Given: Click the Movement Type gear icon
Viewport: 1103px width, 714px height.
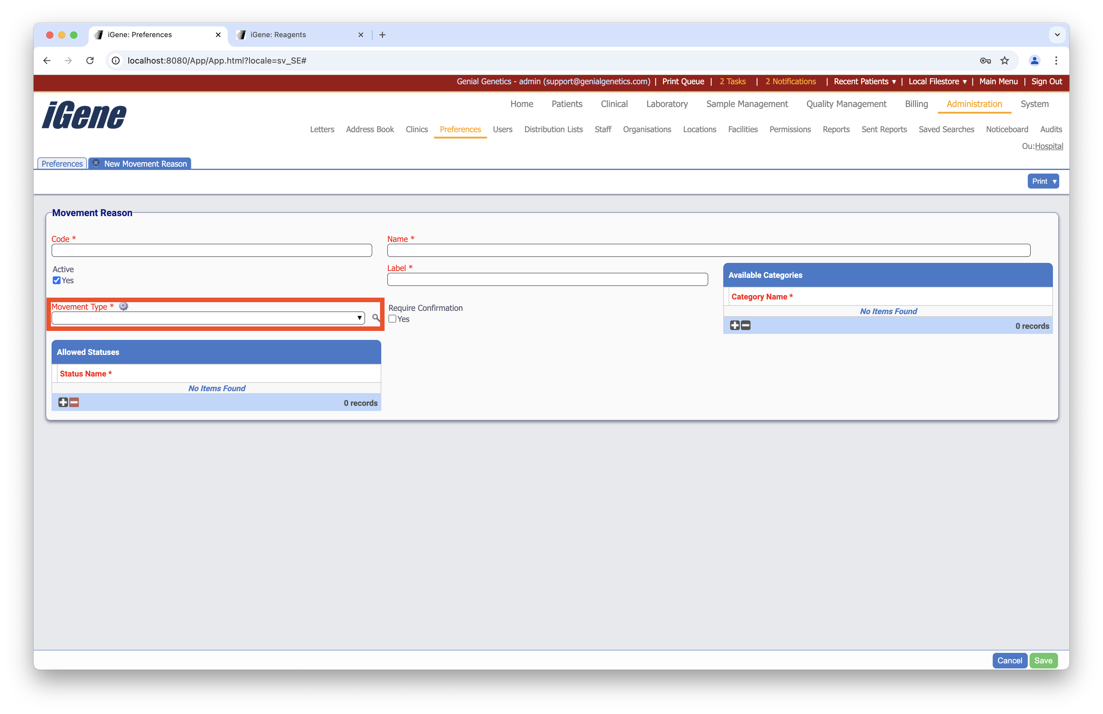Looking at the screenshot, I should (x=123, y=306).
